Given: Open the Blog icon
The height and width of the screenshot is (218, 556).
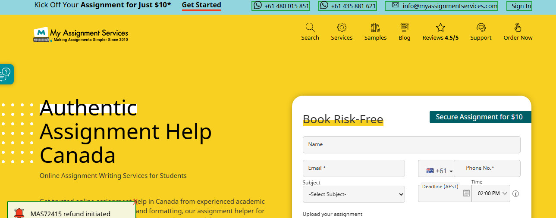Looking at the screenshot, I should point(404,28).
